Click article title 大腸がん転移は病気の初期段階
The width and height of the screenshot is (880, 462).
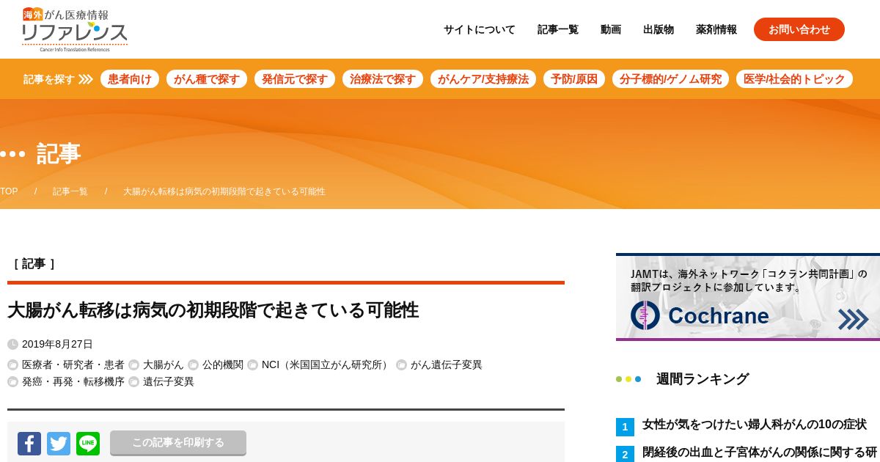click(213, 310)
